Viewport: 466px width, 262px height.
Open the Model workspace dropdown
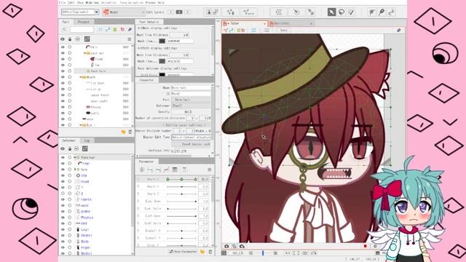point(124,12)
